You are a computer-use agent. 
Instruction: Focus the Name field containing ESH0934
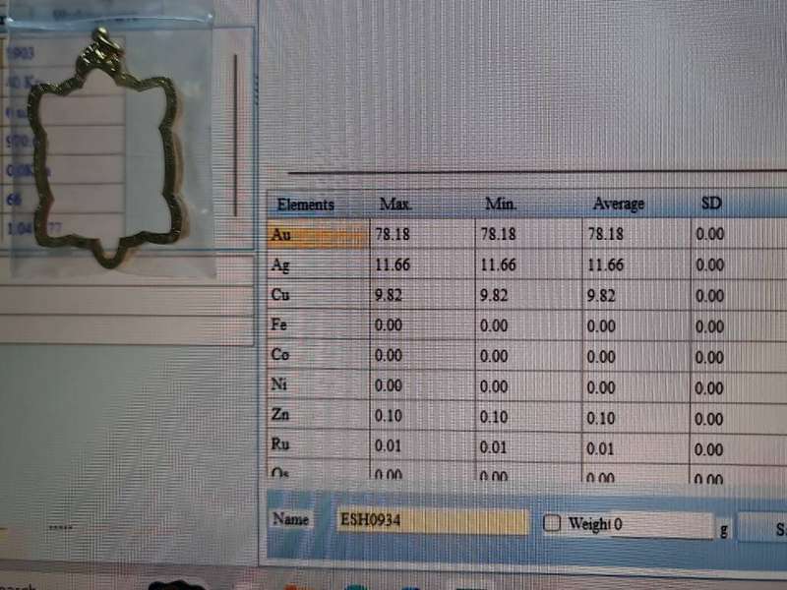tap(432, 522)
